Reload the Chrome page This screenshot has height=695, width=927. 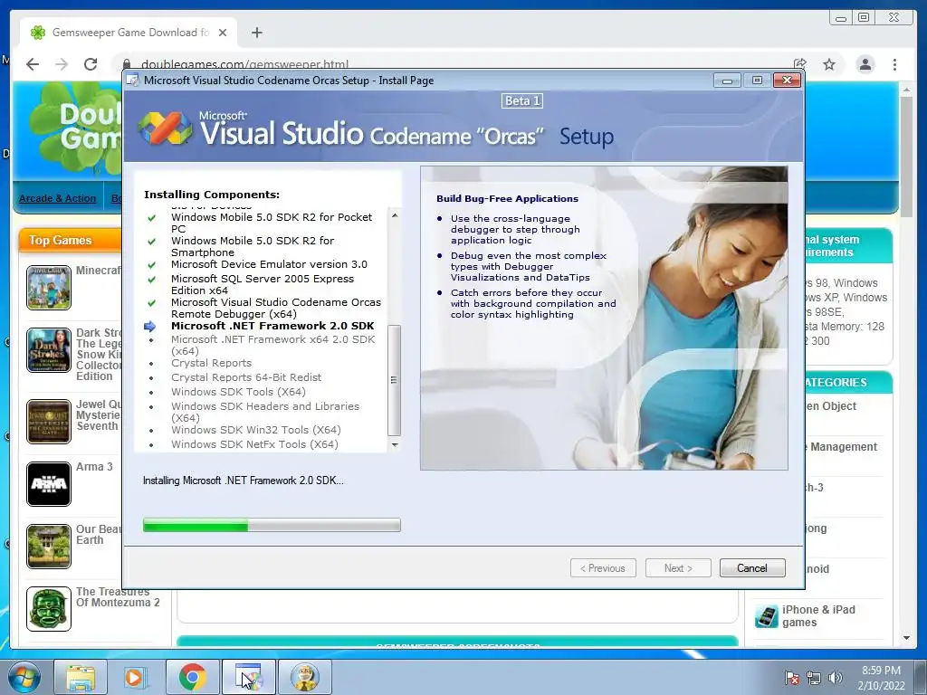tap(91, 64)
